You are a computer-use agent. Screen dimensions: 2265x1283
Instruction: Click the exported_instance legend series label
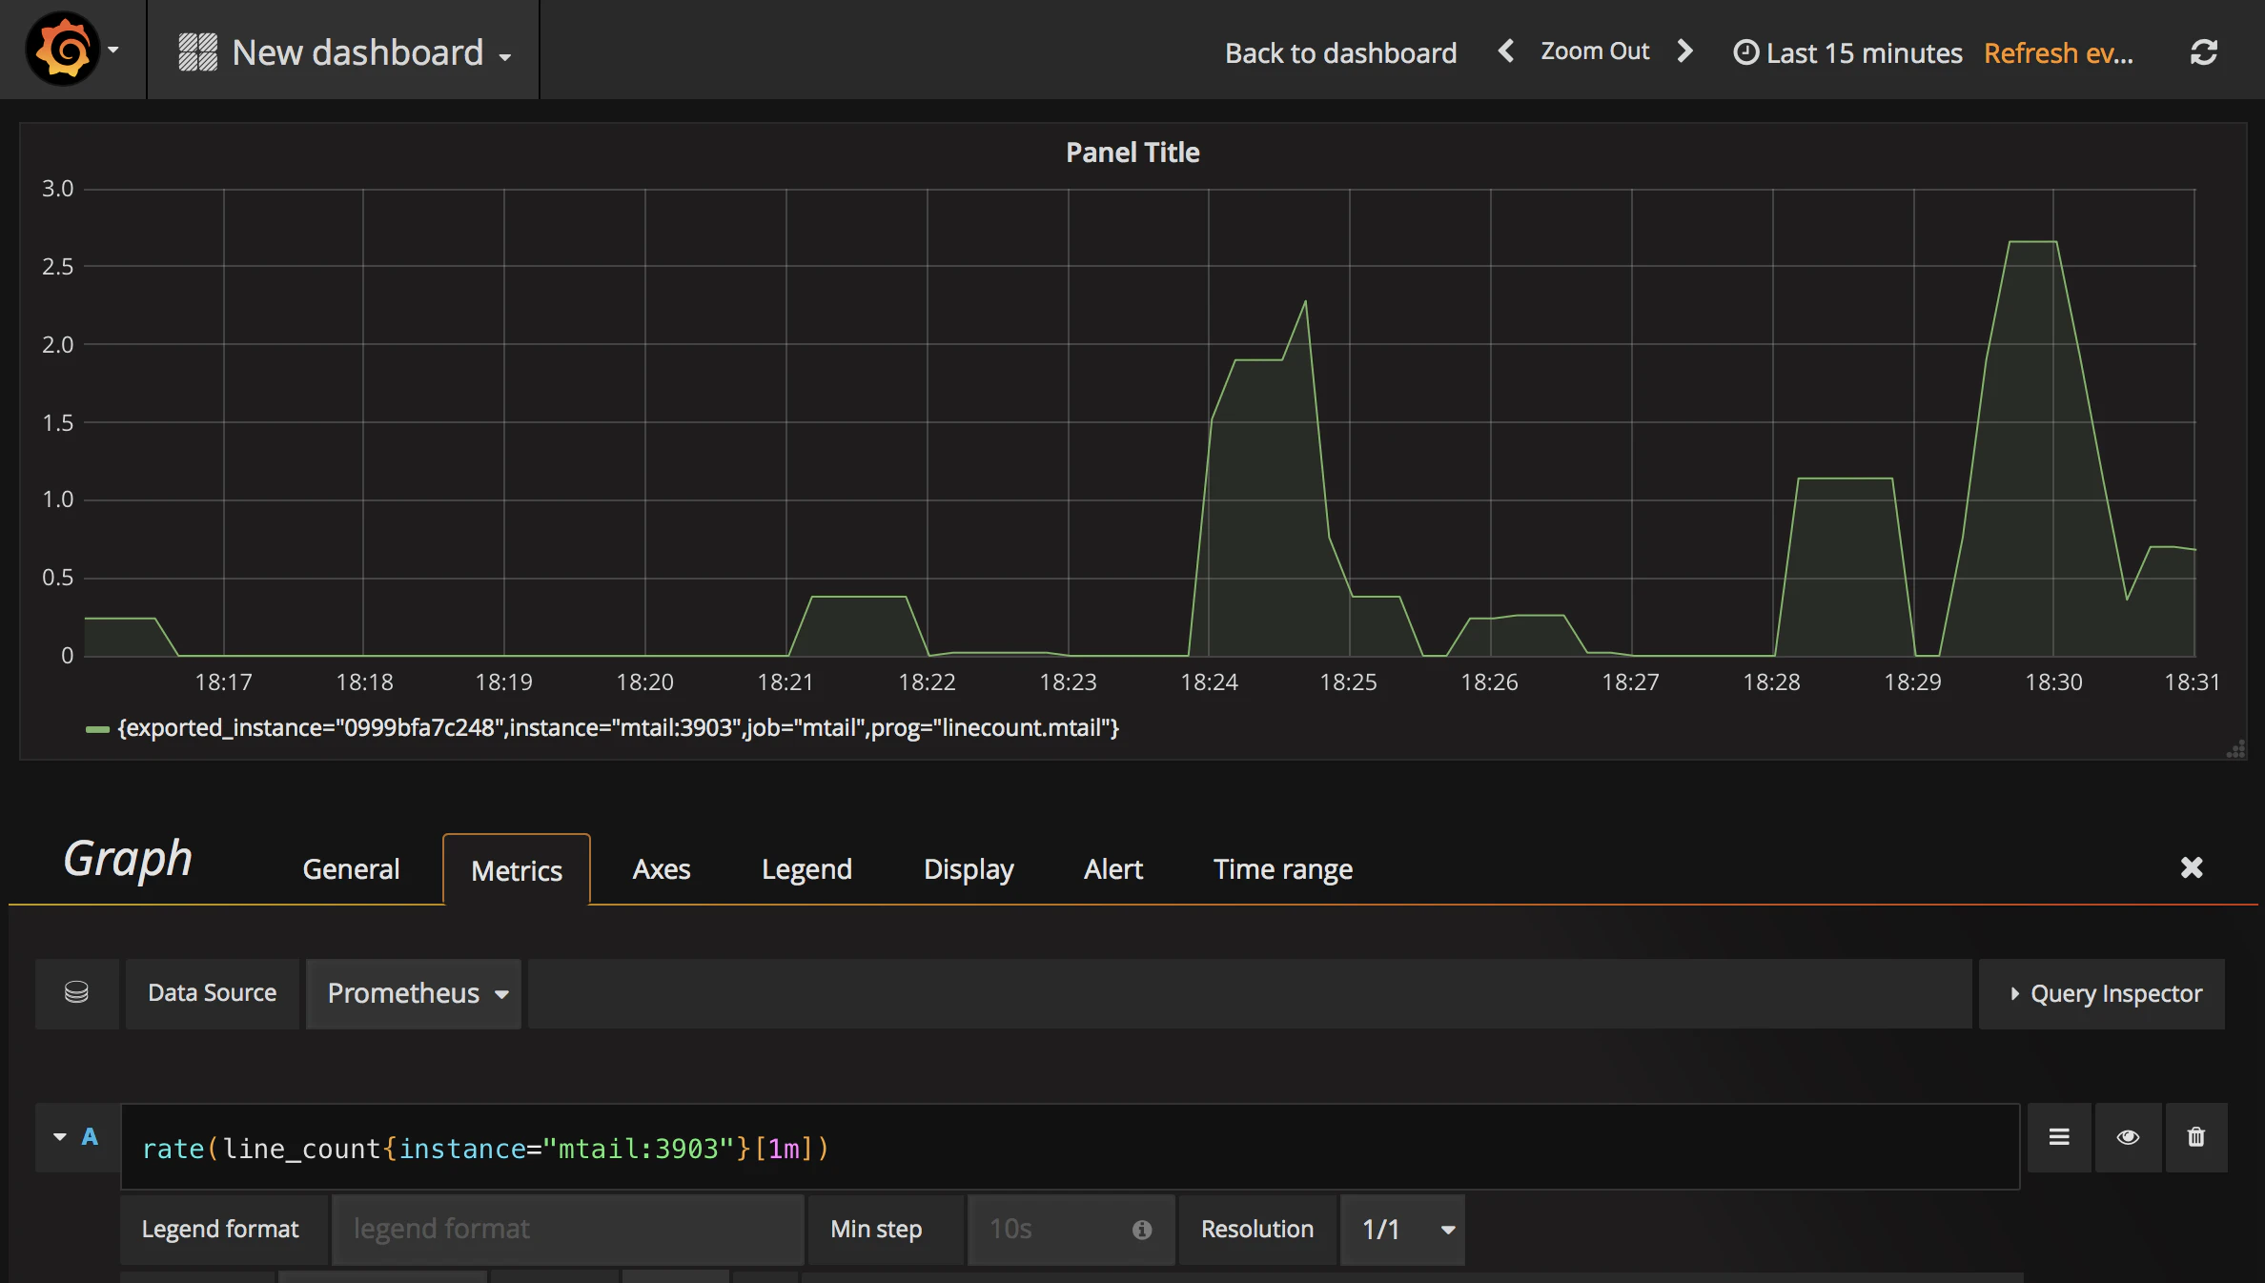618,728
